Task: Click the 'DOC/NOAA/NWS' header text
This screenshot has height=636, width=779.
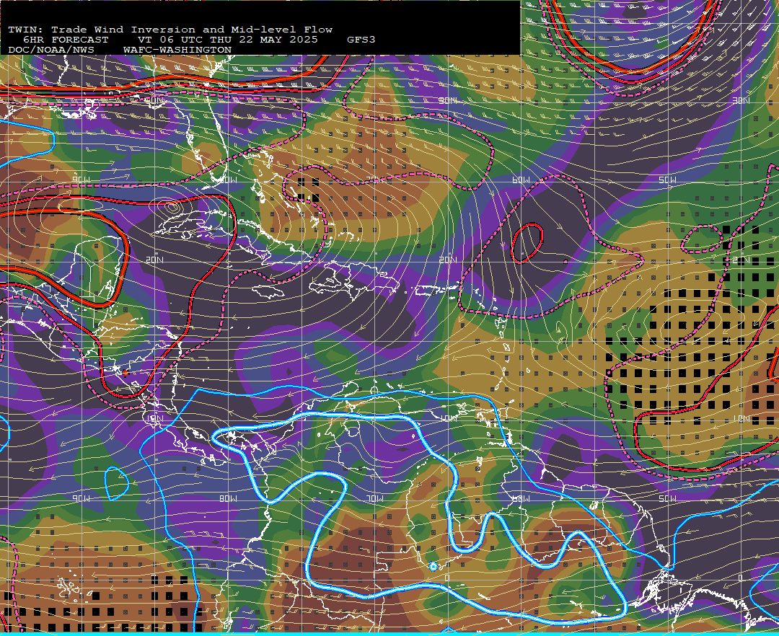Action: pyautogui.click(x=50, y=50)
